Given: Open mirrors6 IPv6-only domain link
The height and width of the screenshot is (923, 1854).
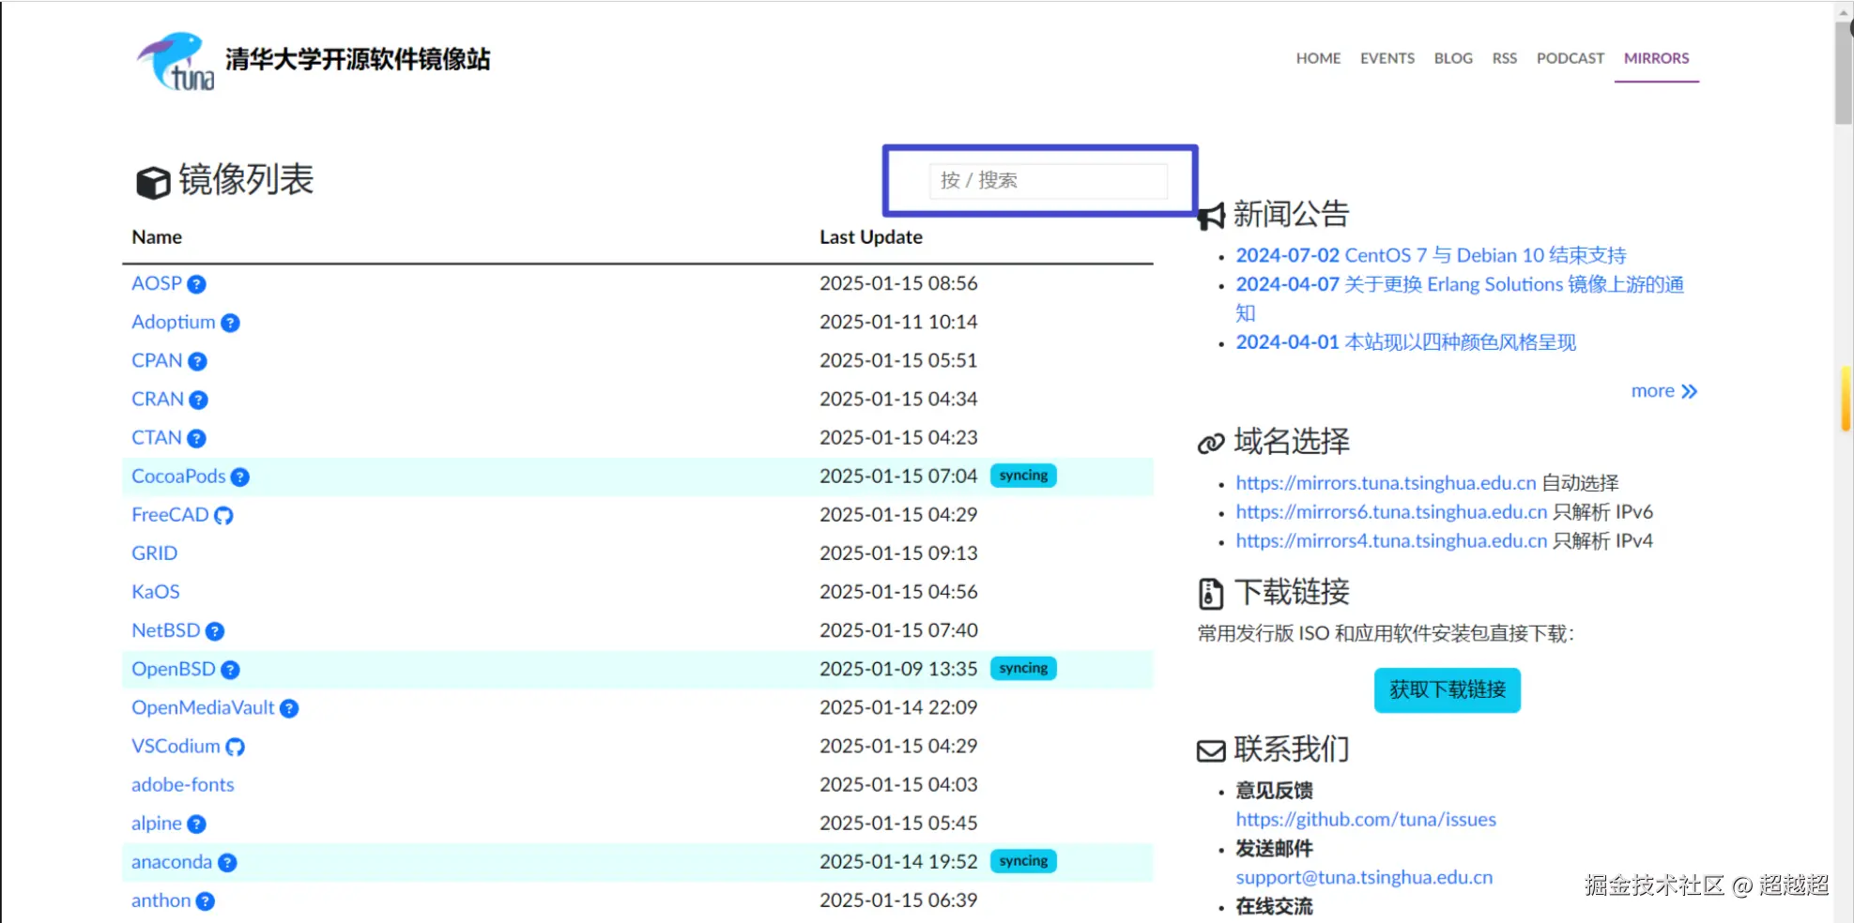Looking at the screenshot, I should coord(1391,512).
